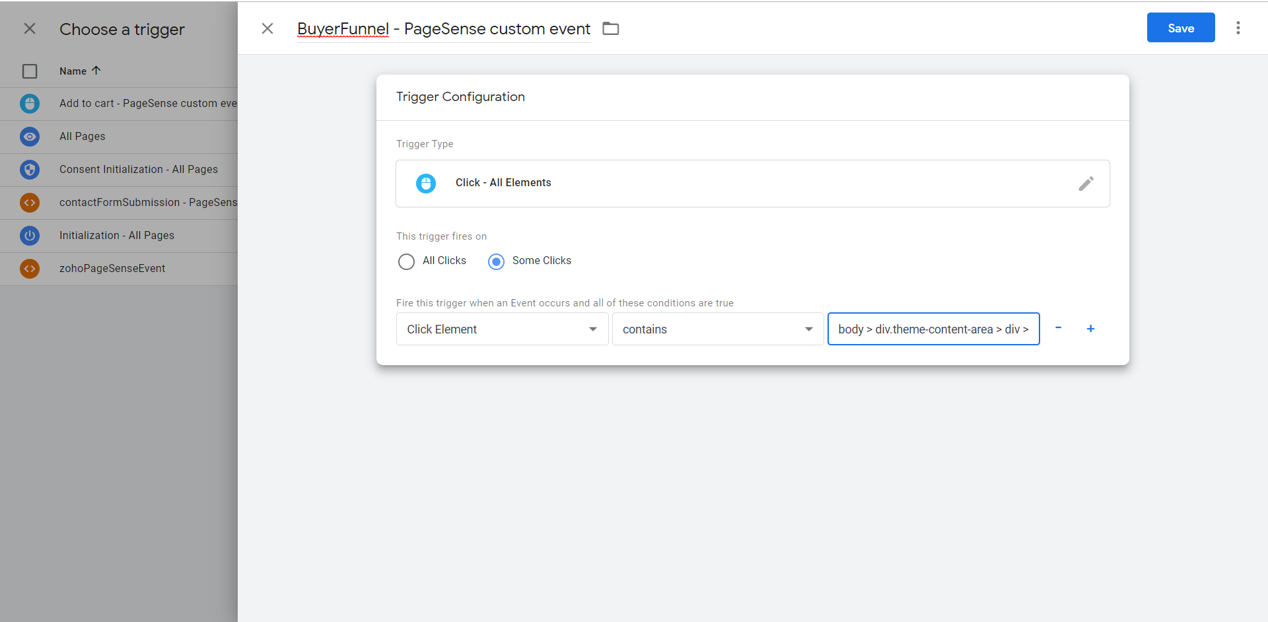Select the All Clicks radio button
Viewport: 1268px width, 622px height.
pos(406,261)
